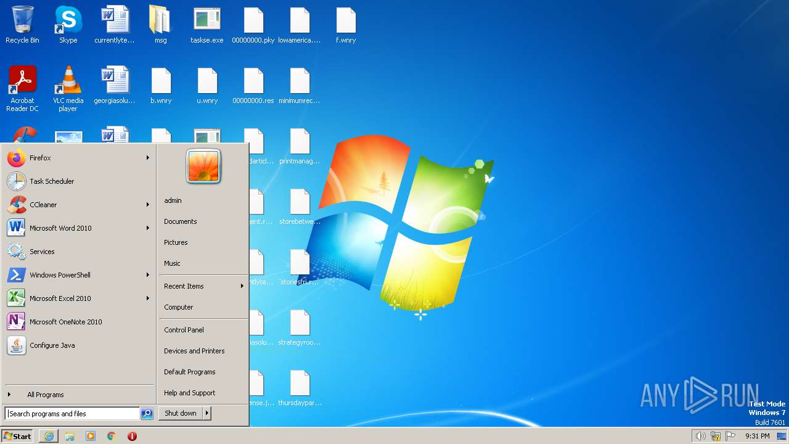Open Default Programs
This screenshot has width=789, height=444.
tap(203, 372)
